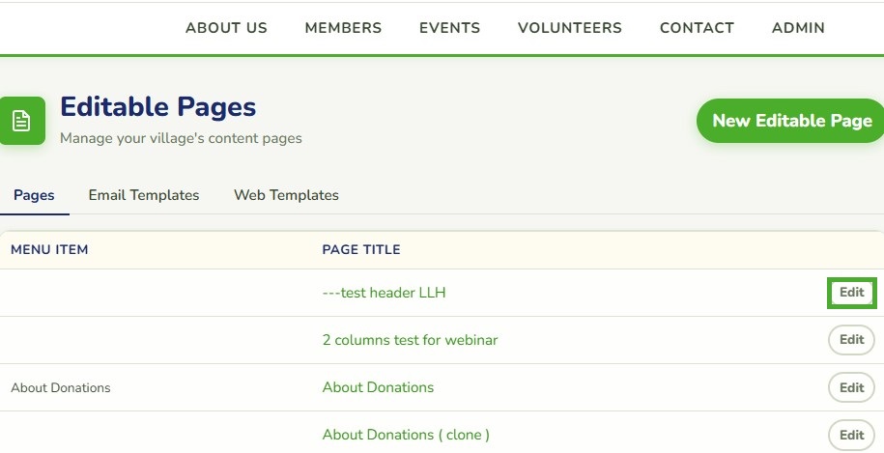Edit the About Donations page
The height and width of the screenshot is (453, 884).
pos(851,387)
